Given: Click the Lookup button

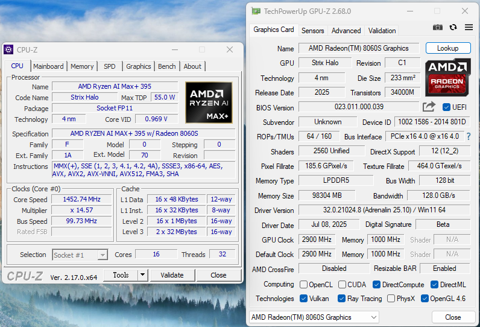Looking at the screenshot, I should 447,48.
